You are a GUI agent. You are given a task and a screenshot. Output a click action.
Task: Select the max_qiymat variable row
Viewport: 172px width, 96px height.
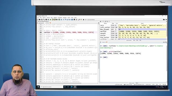133,29
